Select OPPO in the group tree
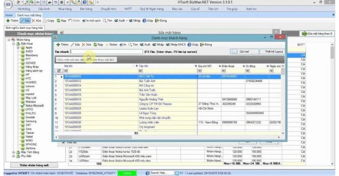Image resolution: width=339 pixels, height=176 pixels. 29,110
